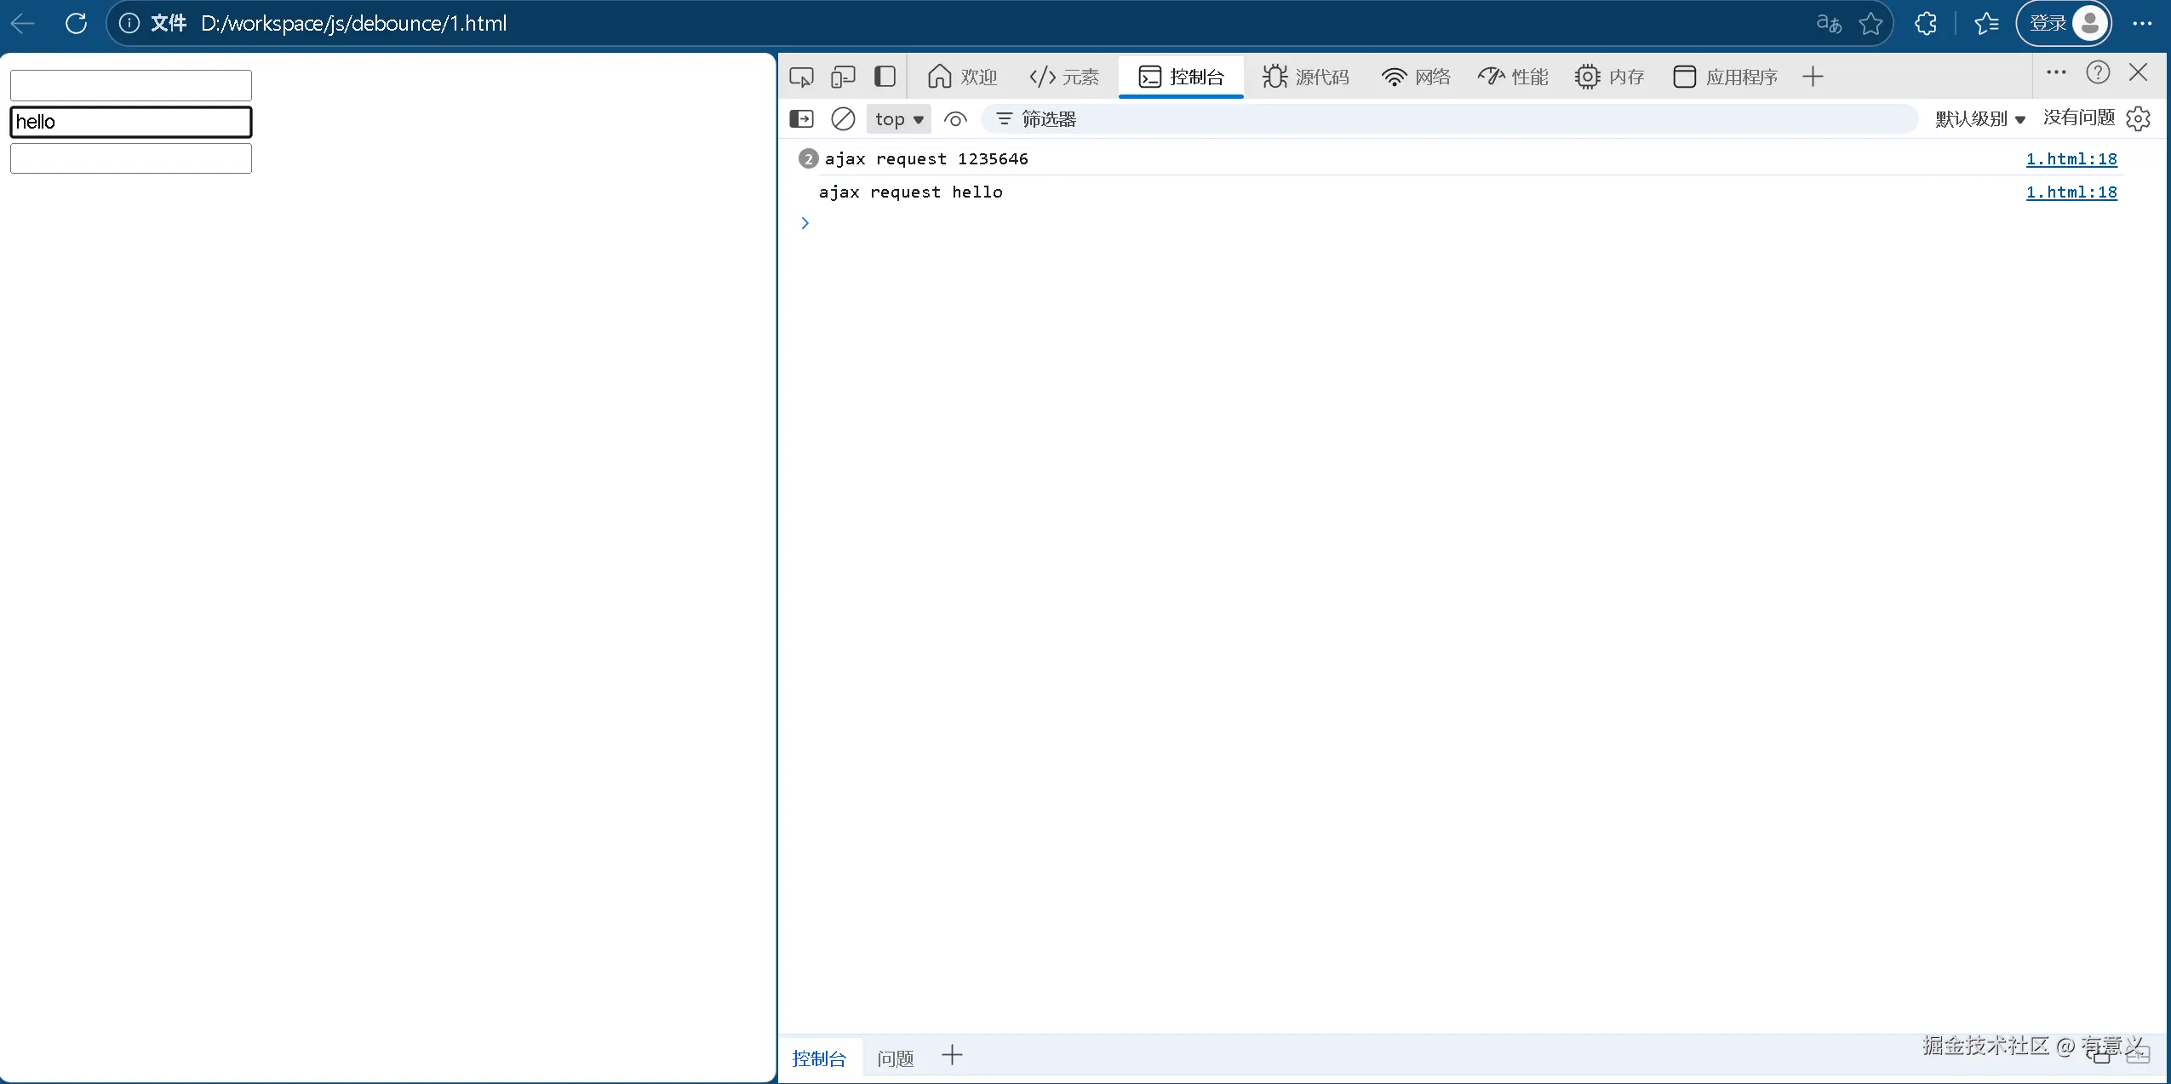Clear console with the ban icon
This screenshot has width=2171, height=1084.
coord(843,119)
